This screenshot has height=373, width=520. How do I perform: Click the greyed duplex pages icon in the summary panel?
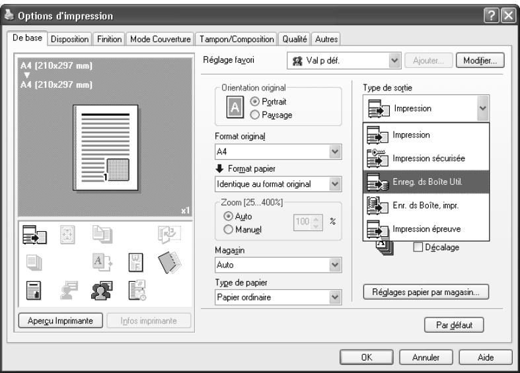click(x=102, y=234)
